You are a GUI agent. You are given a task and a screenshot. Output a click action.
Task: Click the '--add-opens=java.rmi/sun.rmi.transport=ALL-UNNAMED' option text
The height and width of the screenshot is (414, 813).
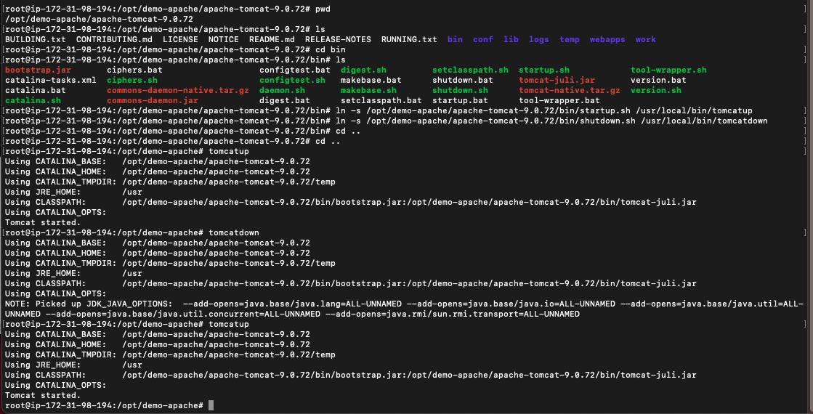tap(452, 314)
